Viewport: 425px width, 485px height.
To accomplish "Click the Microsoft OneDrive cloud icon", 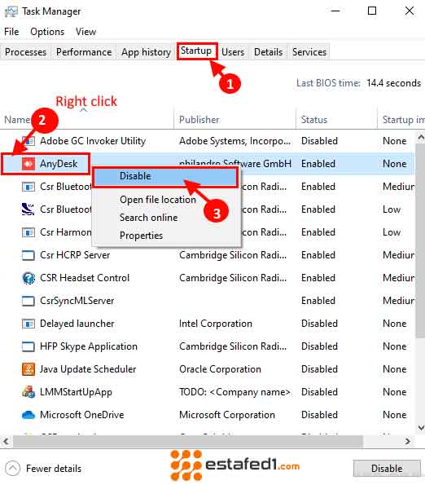I will (x=28, y=415).
